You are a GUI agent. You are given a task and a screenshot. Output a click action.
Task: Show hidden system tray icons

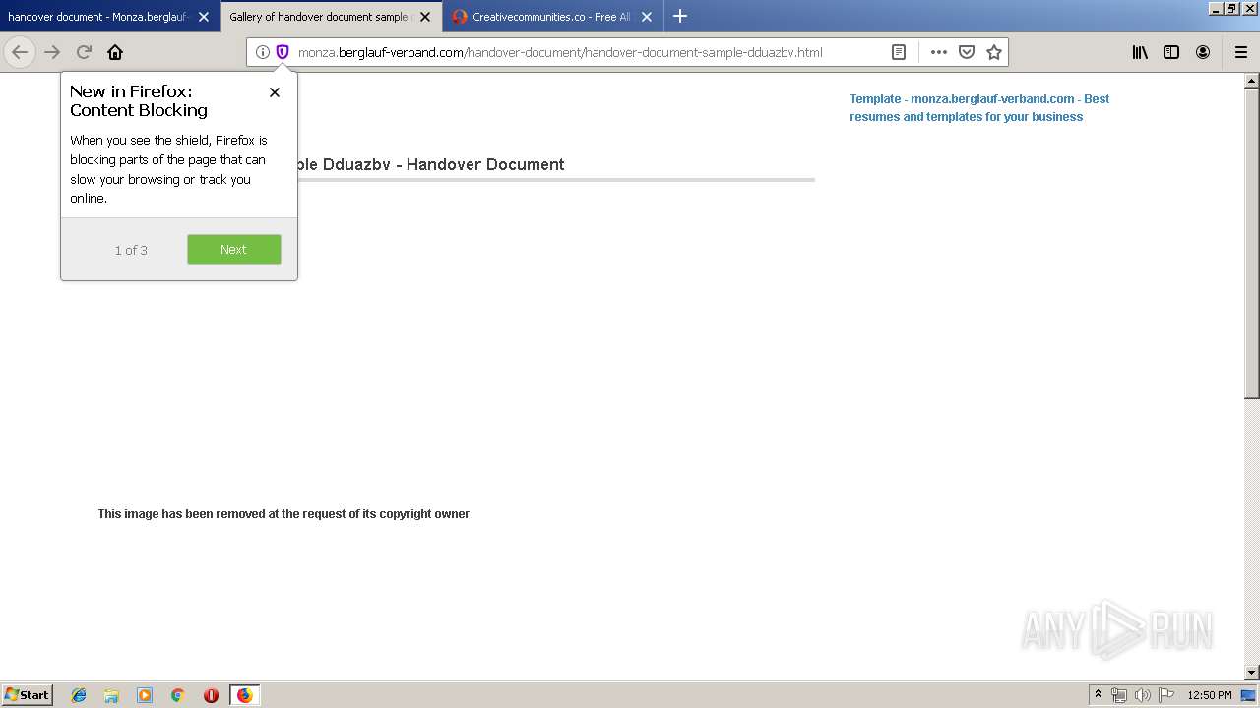point(1098,695)
